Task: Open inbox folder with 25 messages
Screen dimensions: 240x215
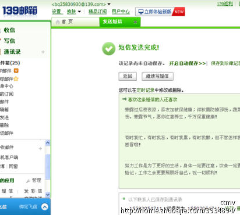Action: coord(10,63)
